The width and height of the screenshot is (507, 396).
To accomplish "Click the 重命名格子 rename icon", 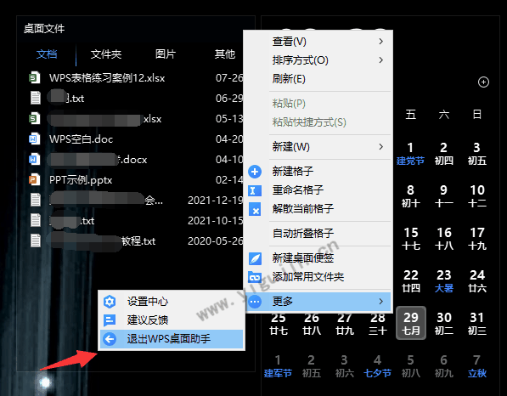I will click(x=255, y=190).
